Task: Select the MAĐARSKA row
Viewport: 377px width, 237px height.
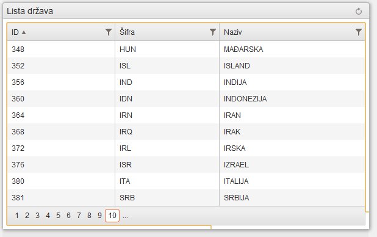Action: 186,49
